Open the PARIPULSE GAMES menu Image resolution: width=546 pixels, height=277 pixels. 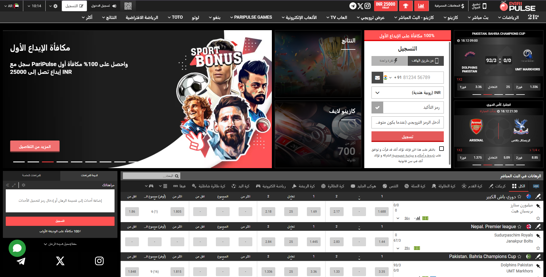pos(251,18)
